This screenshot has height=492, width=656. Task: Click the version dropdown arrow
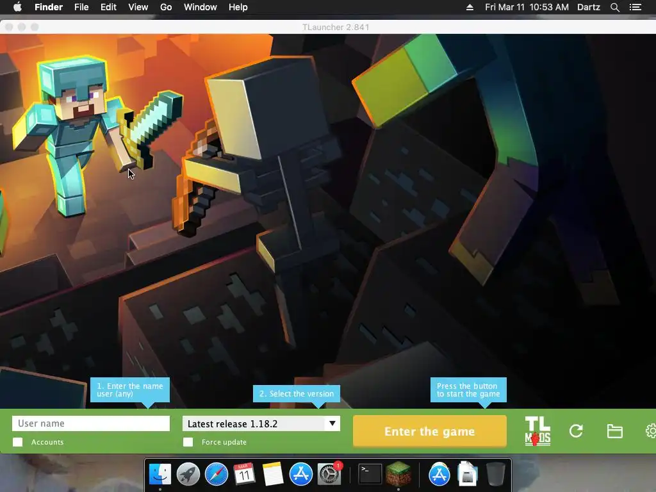(x=332, y=423)
